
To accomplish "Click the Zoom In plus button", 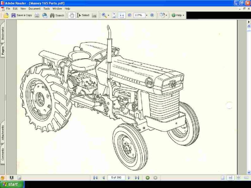I will point(152,15).
